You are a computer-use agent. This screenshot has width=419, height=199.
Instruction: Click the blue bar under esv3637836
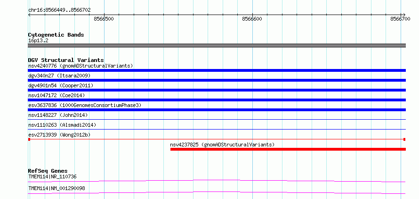[x=217, y=110]
